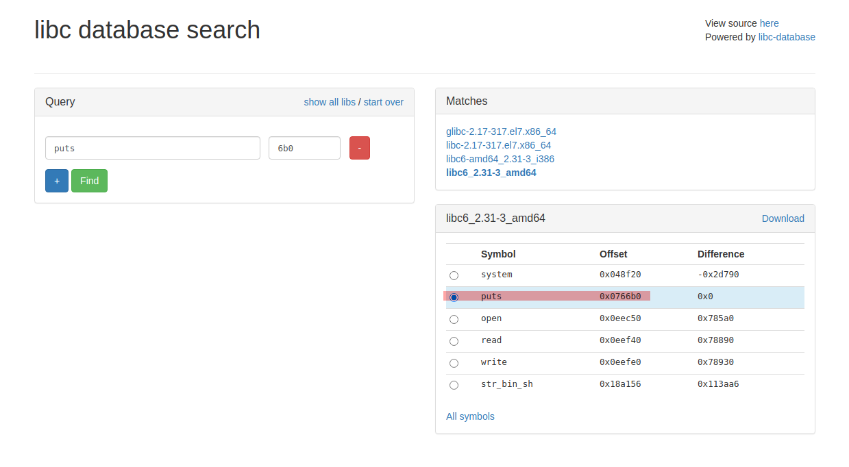Open the "libc-database" project link
The image size is (849, 467).
pyautogui.click(x=787, y=36)
